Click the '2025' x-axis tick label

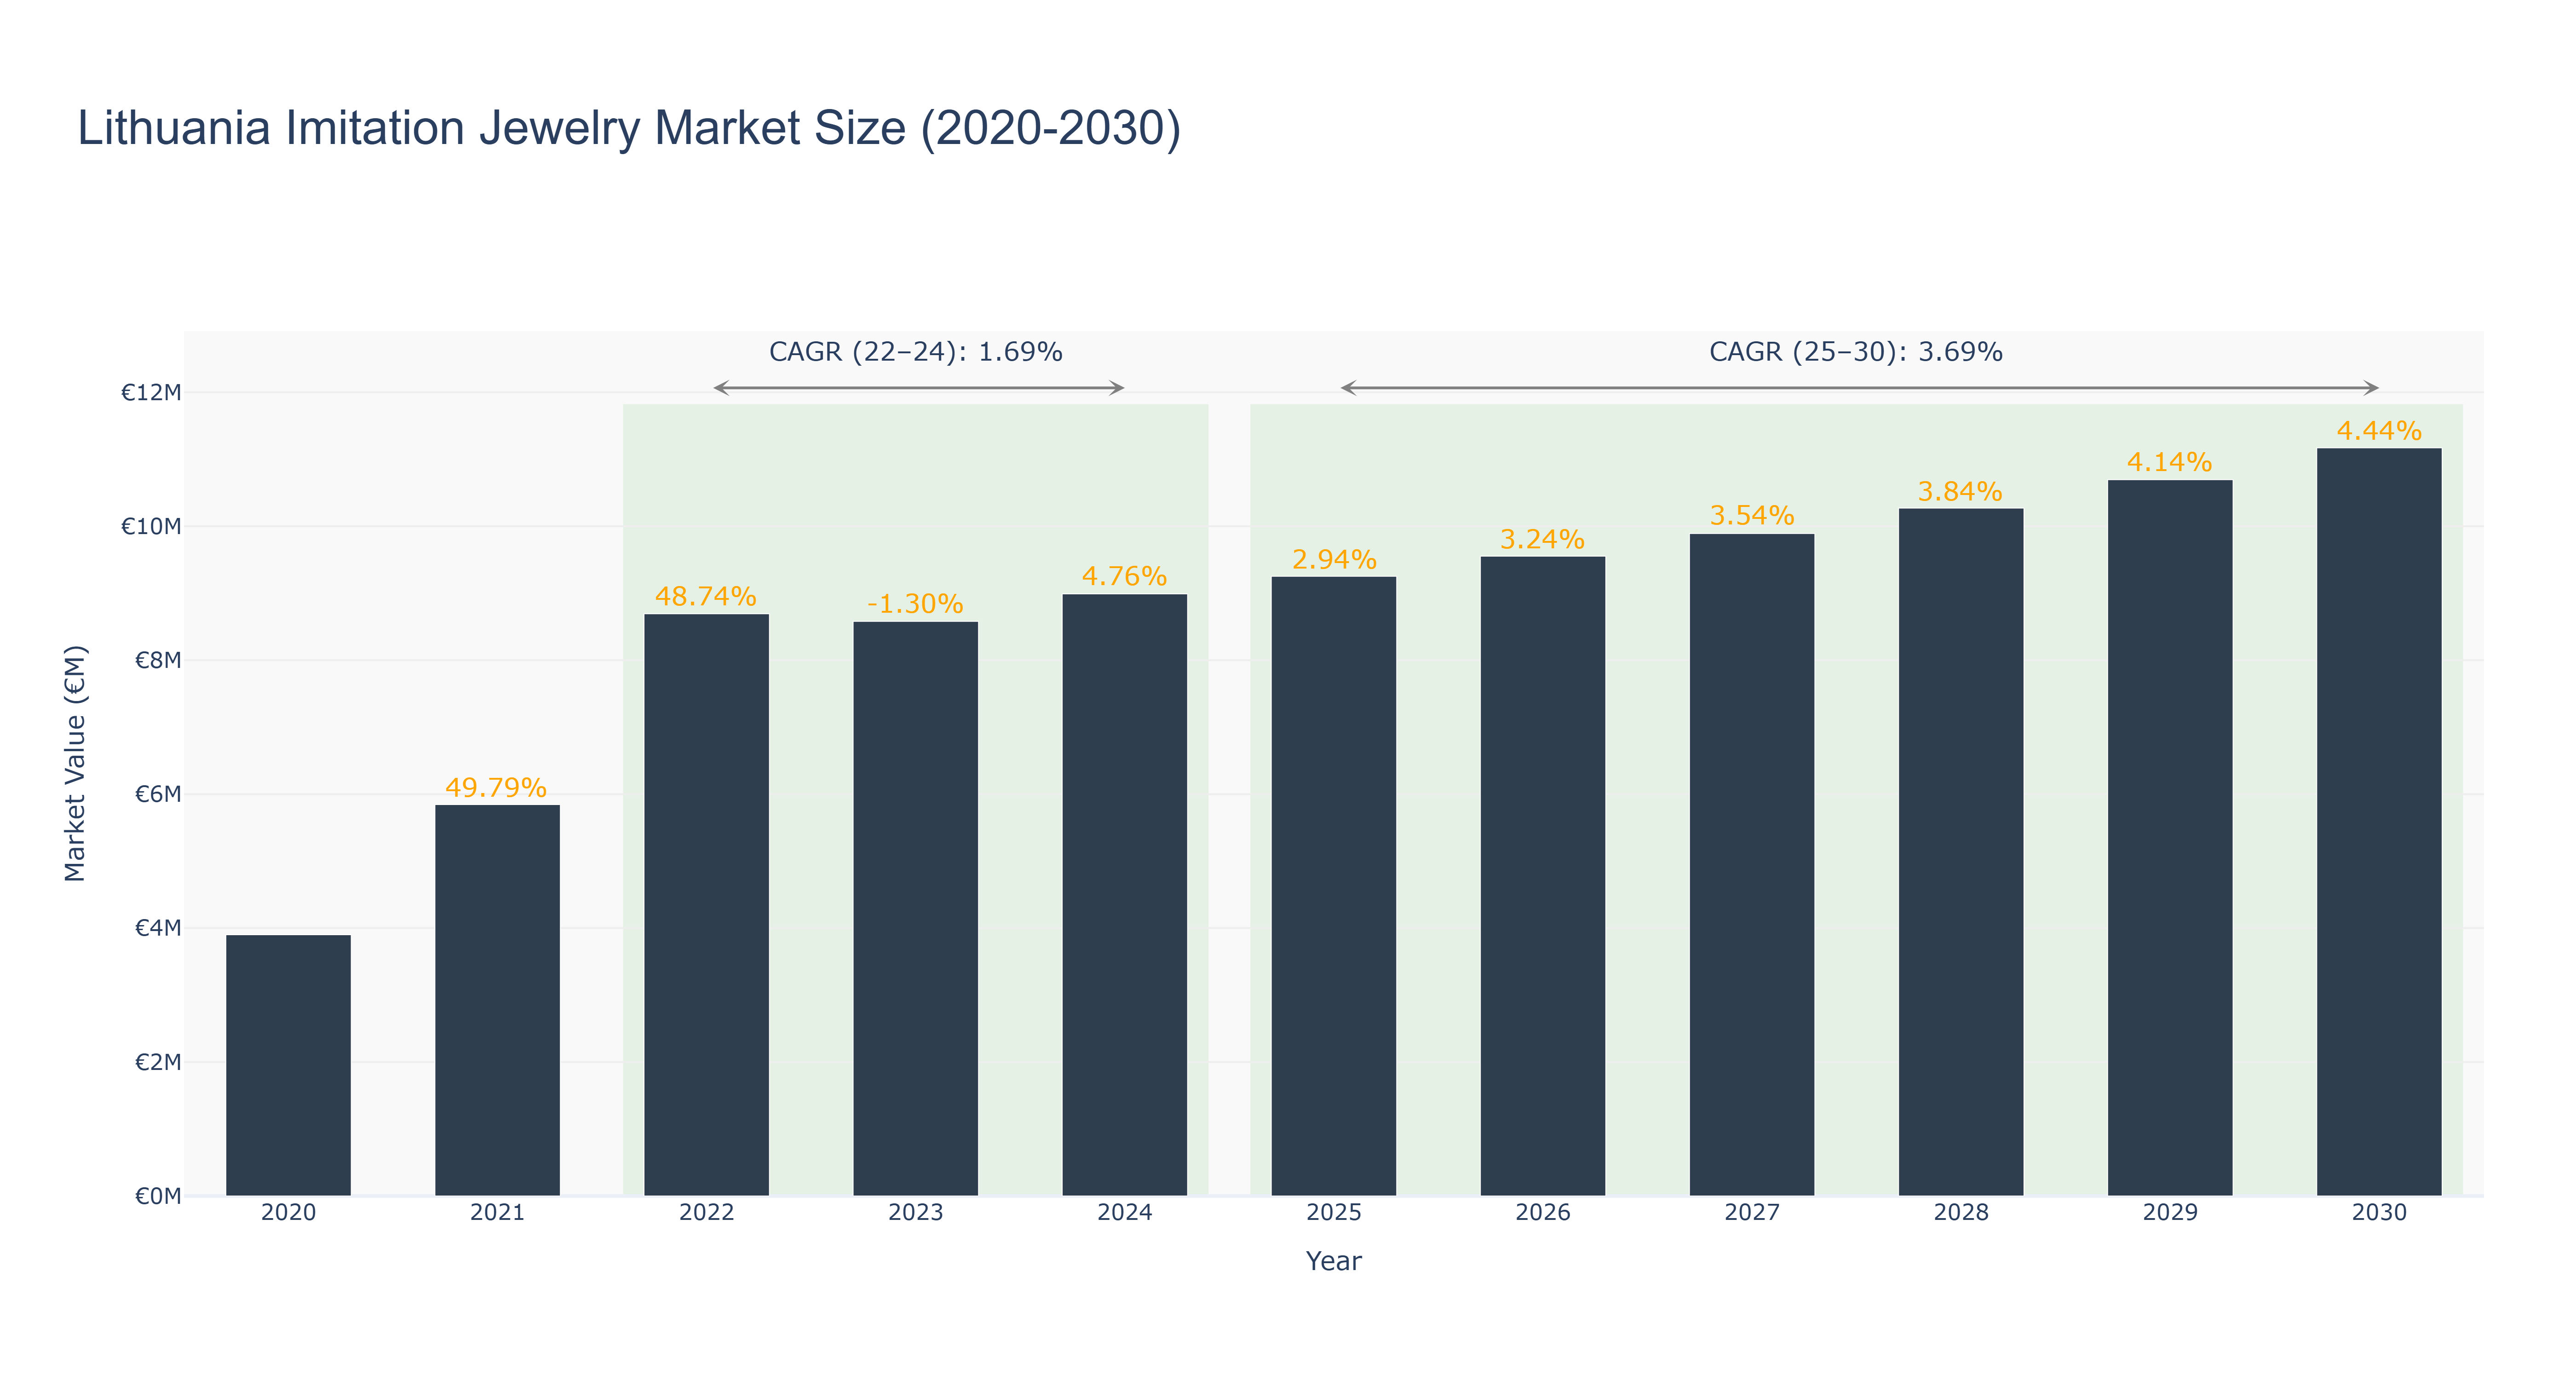pyautogui.click(x=1333, y=1212)
